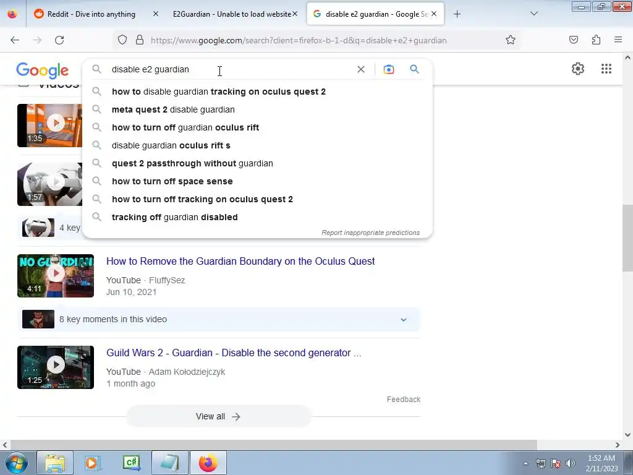The height and width of the screenshot is (475, 633).
Task: Play the 1:35 video thumbnail
Action: [49, 126]
